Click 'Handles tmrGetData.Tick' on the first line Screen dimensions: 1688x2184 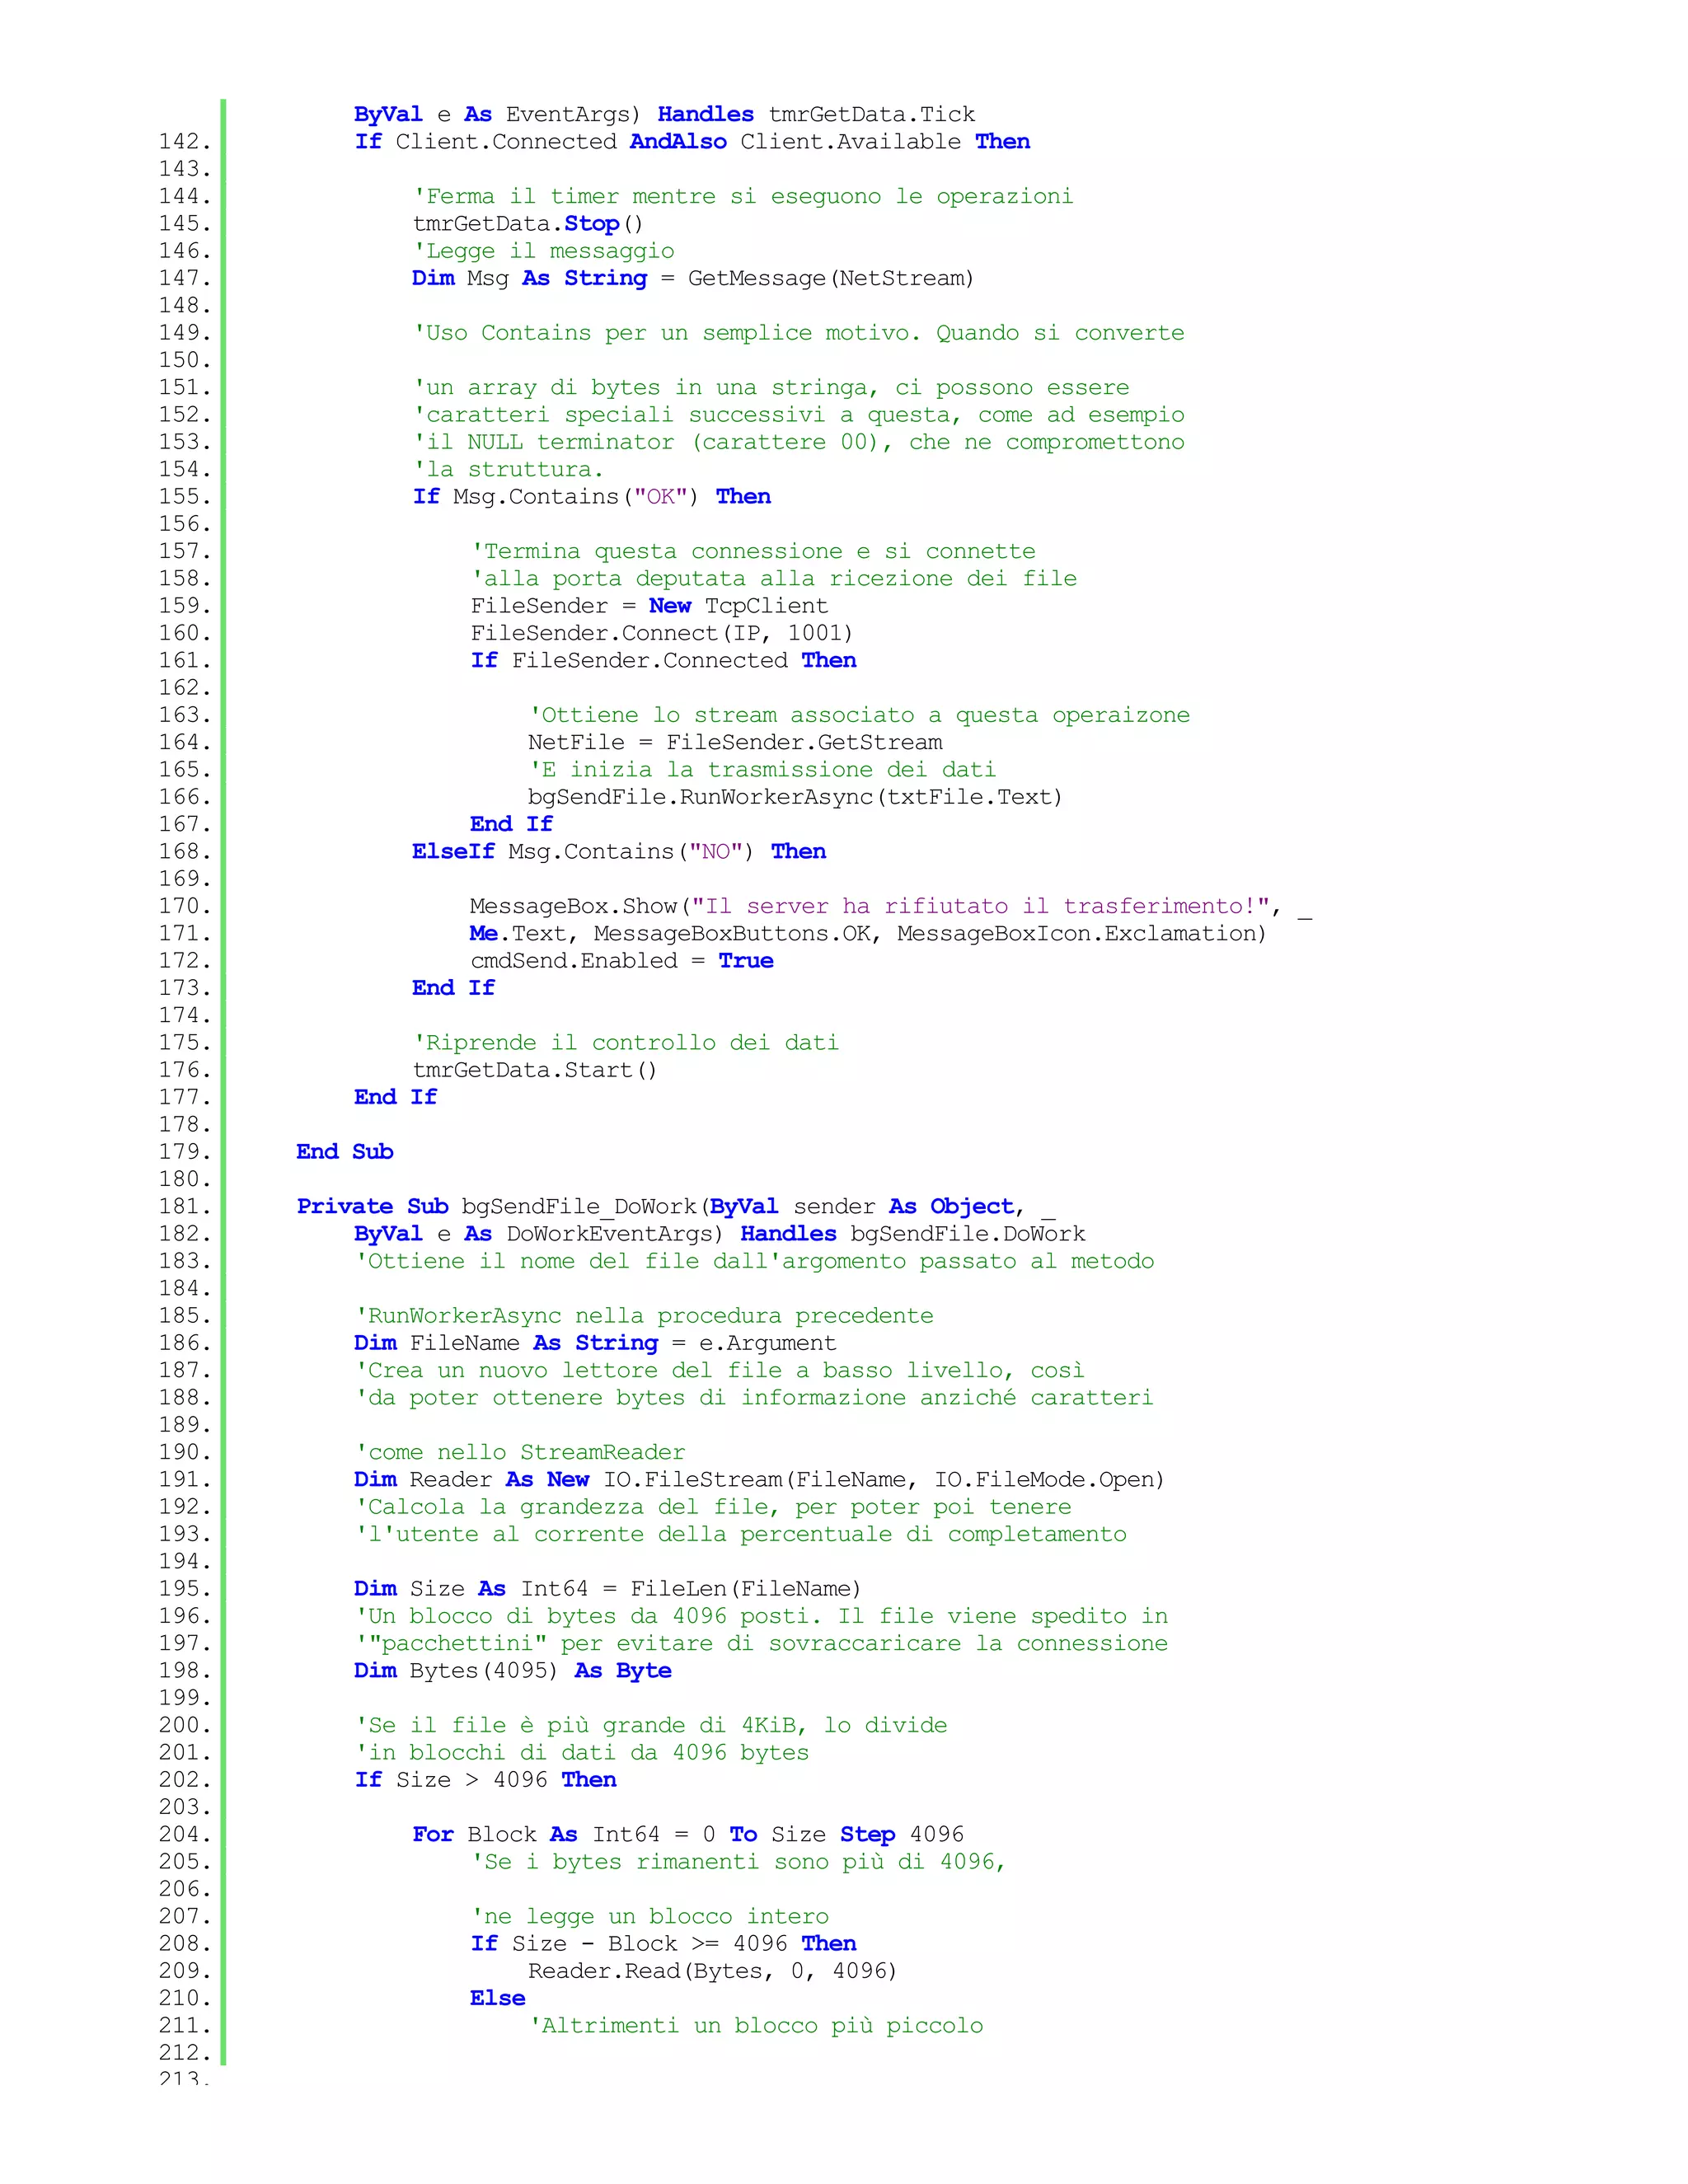[816, 115]
